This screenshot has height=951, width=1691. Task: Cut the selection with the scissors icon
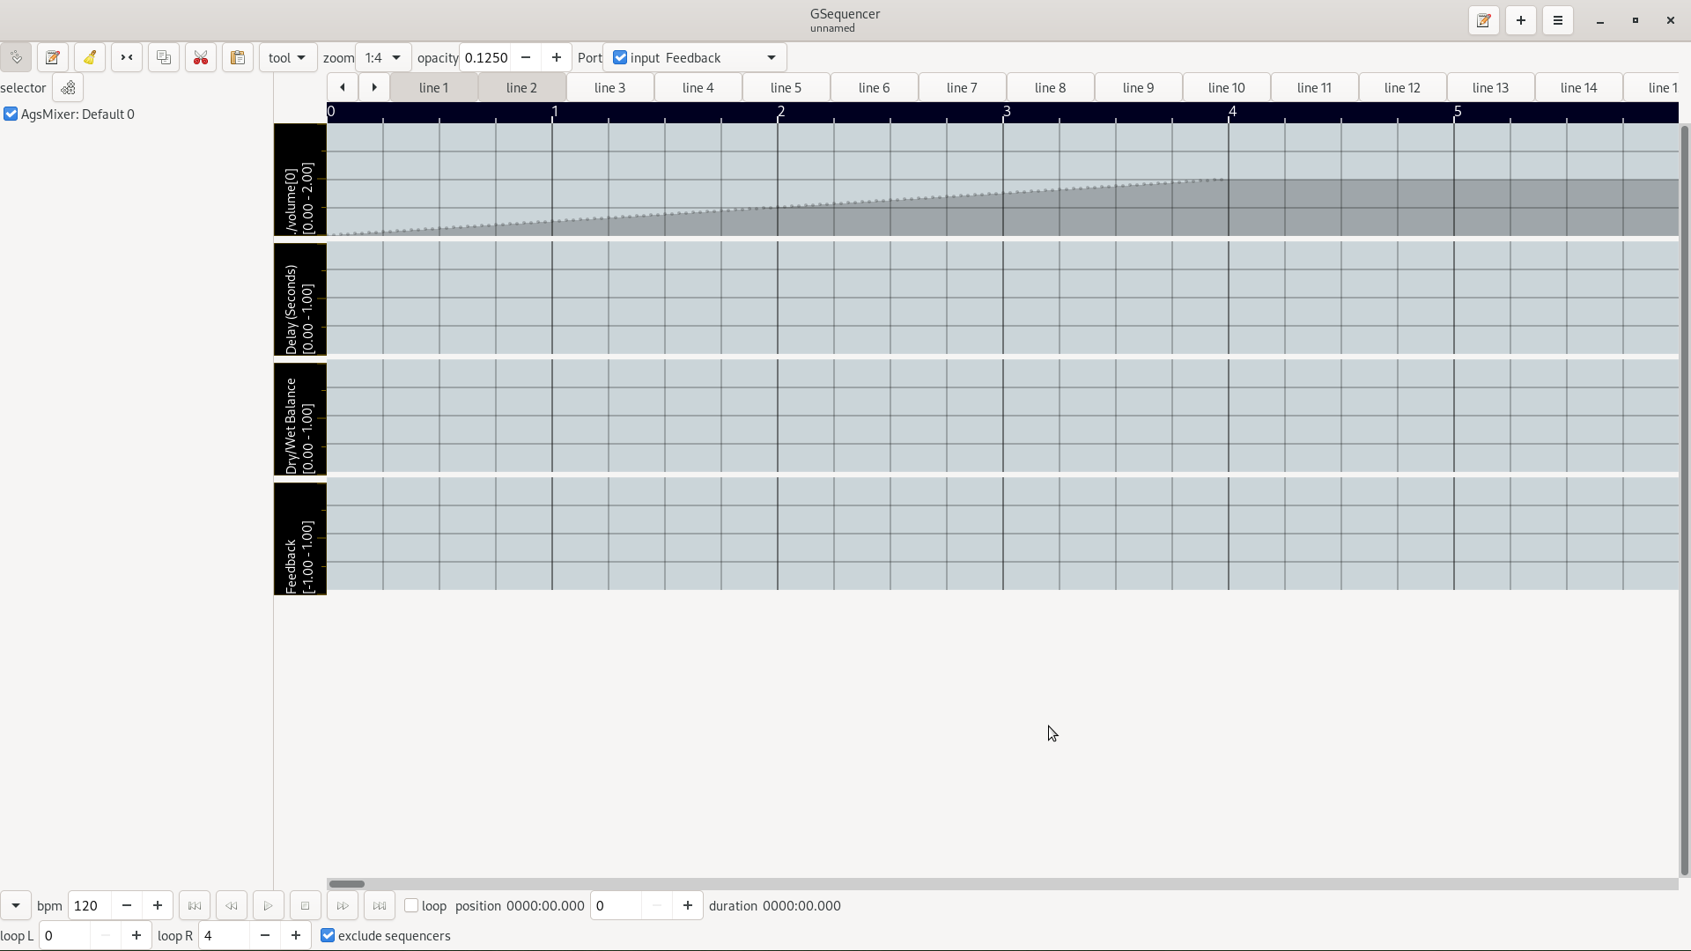pyautogui.click(x=200, y=56)
